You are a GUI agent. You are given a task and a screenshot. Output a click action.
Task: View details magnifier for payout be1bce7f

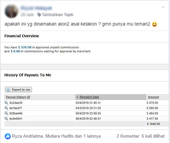pyautogui.click(x=6, y=108)
